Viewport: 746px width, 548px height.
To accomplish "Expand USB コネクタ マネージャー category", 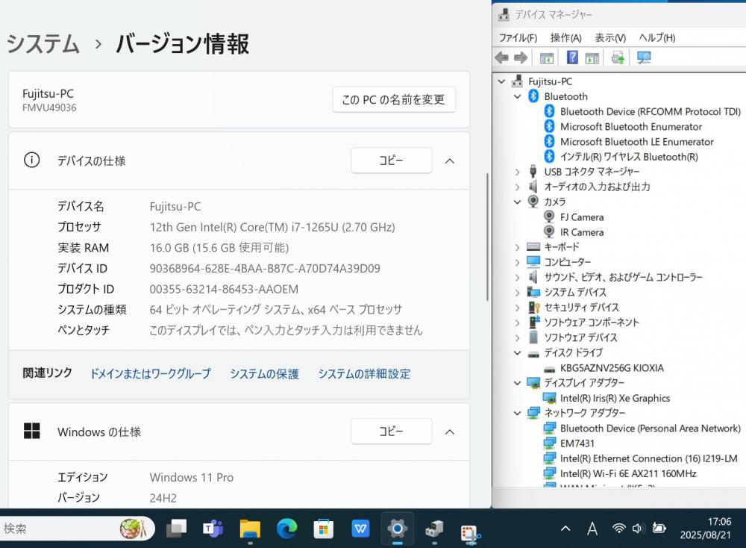I will coord(518,172).
